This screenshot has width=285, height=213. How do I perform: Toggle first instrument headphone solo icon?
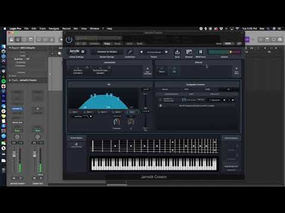coord(87,68)
